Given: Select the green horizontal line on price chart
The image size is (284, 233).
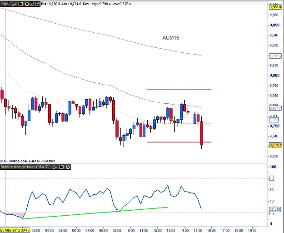Looking at the screenshot, I should (179, 89).
